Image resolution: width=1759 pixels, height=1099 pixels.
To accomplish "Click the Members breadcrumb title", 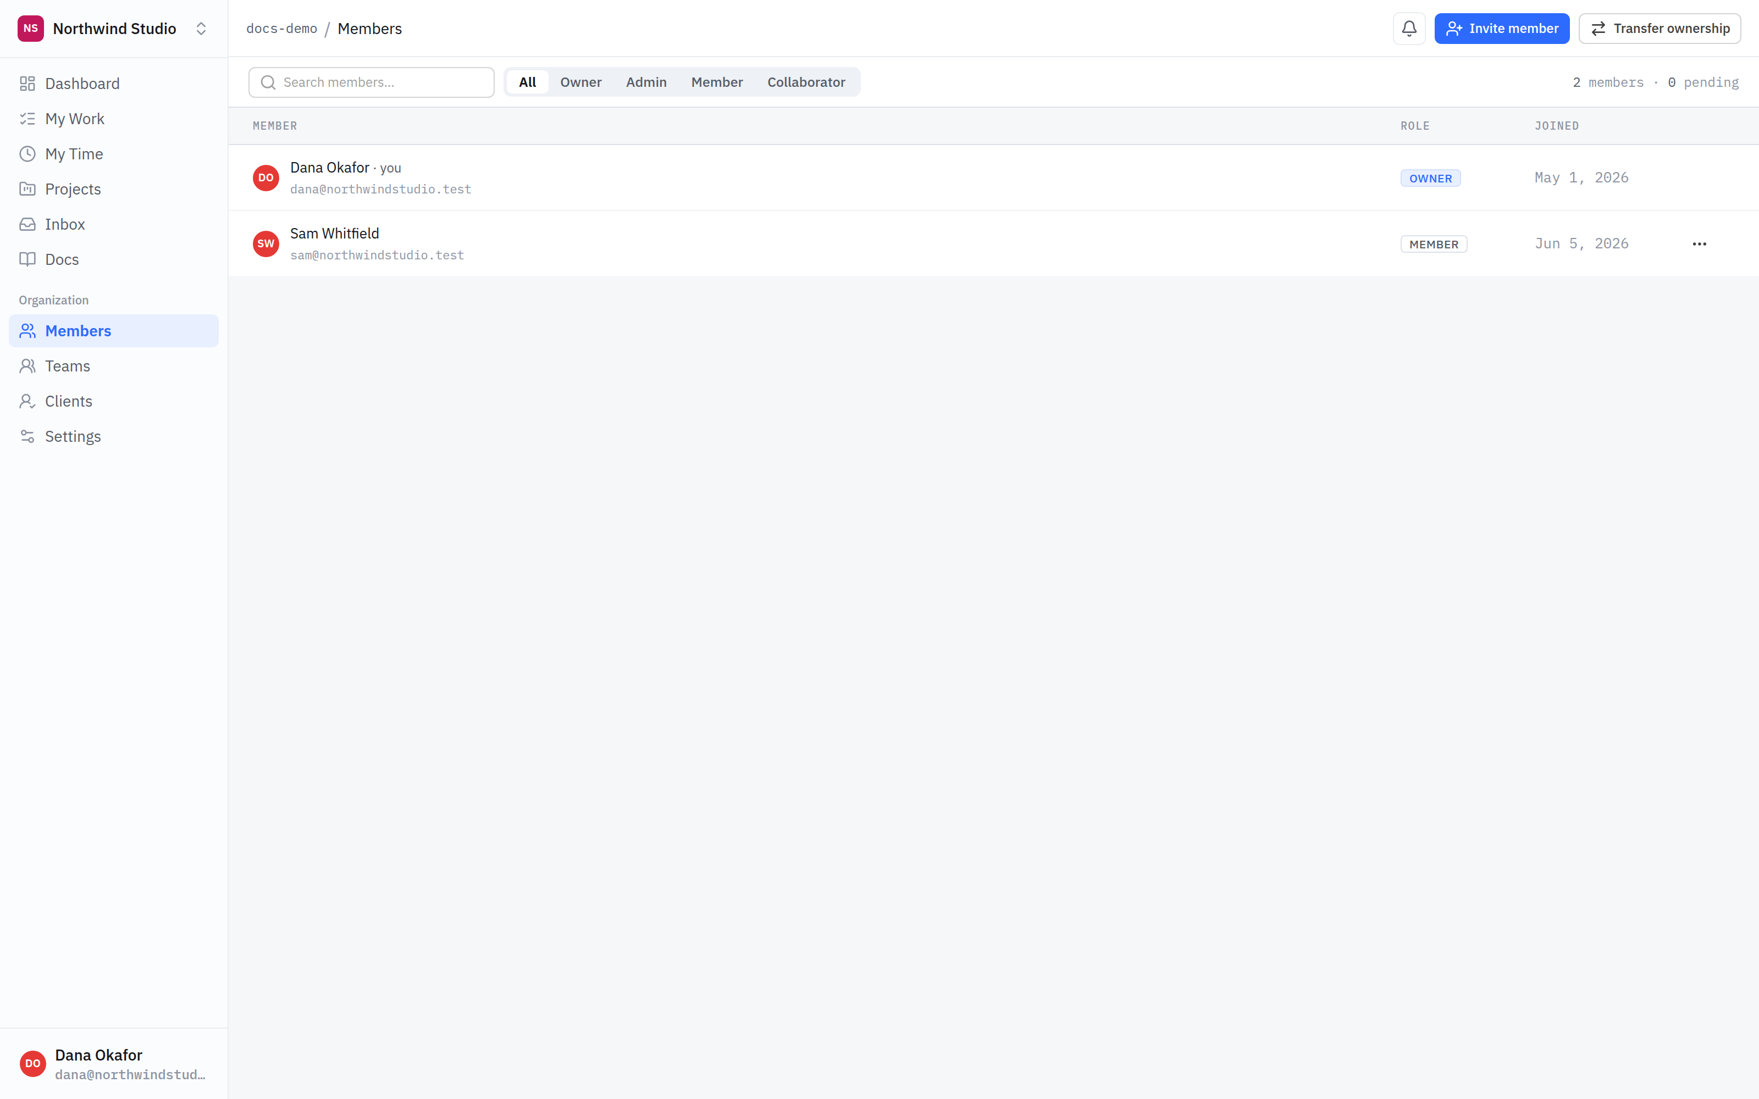I will point(370,29).
